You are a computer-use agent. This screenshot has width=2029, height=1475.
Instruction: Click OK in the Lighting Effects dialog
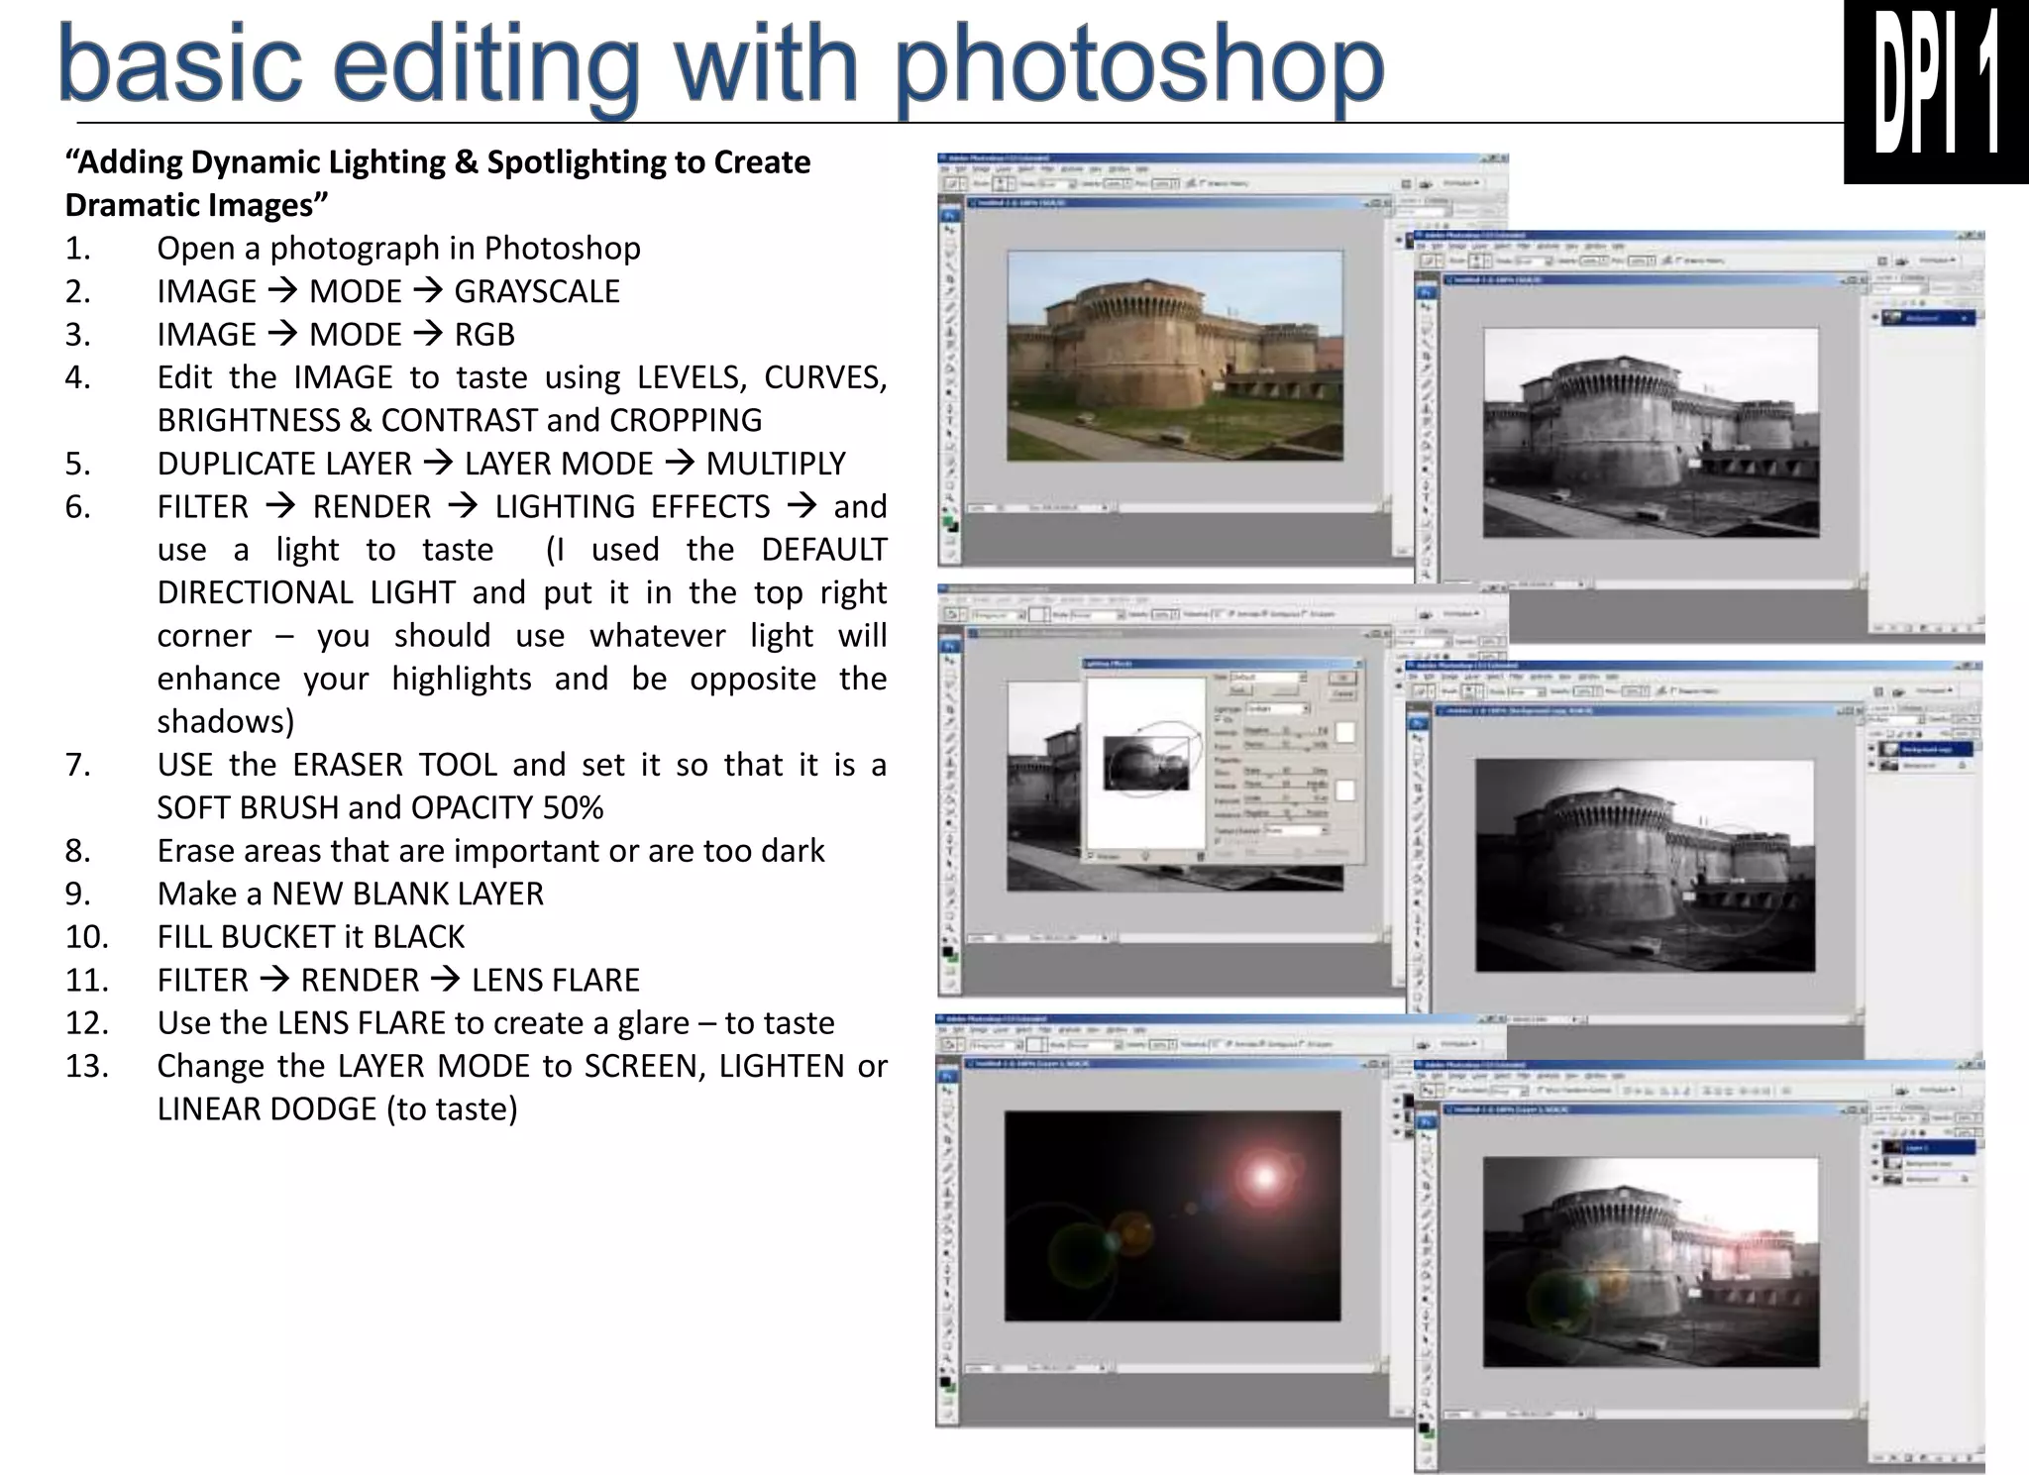1343,678
